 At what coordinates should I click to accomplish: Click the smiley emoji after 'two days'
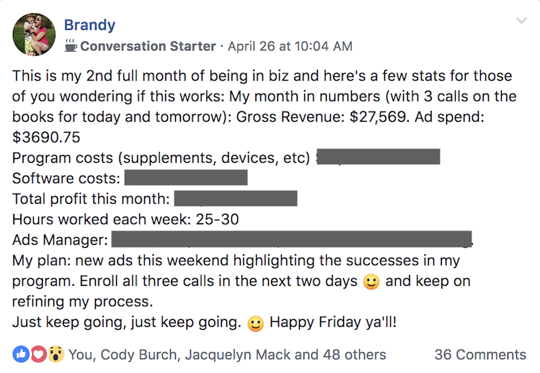coord(371,282)
